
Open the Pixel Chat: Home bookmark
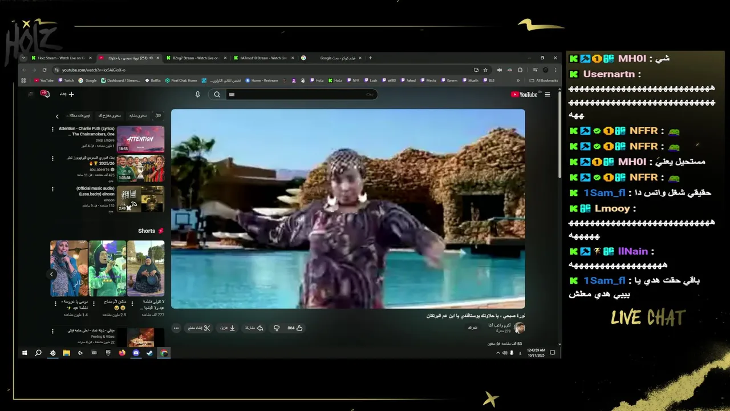181,80
